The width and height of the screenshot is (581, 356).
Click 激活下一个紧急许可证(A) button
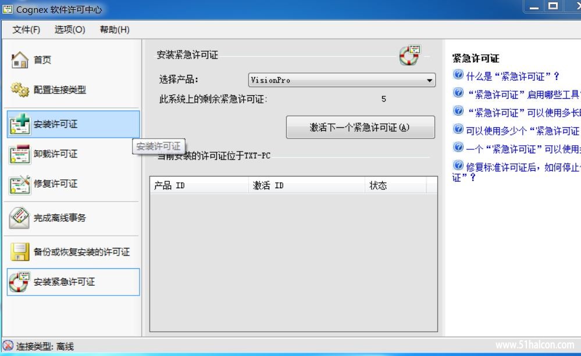360,127
